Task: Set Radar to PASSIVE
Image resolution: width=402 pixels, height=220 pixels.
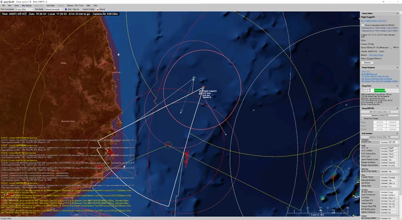Action: point(393,122)
